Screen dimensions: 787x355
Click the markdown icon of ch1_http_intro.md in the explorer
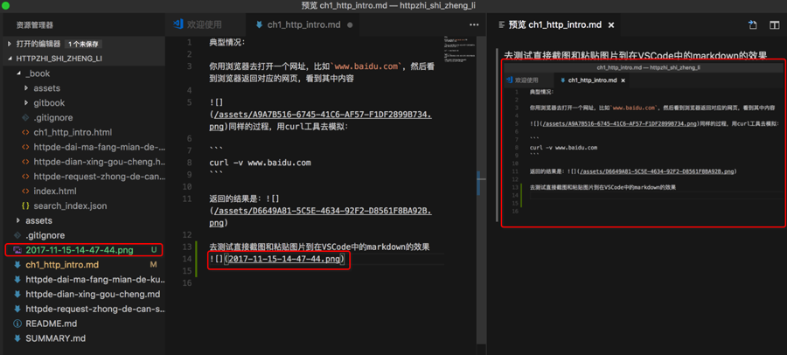[17, 265]
